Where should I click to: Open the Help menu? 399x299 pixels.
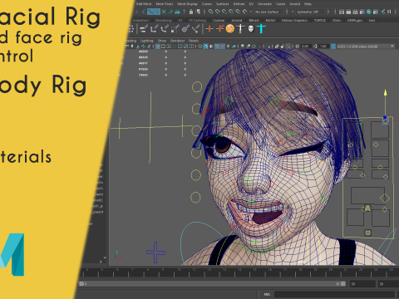tap(308, 4)
